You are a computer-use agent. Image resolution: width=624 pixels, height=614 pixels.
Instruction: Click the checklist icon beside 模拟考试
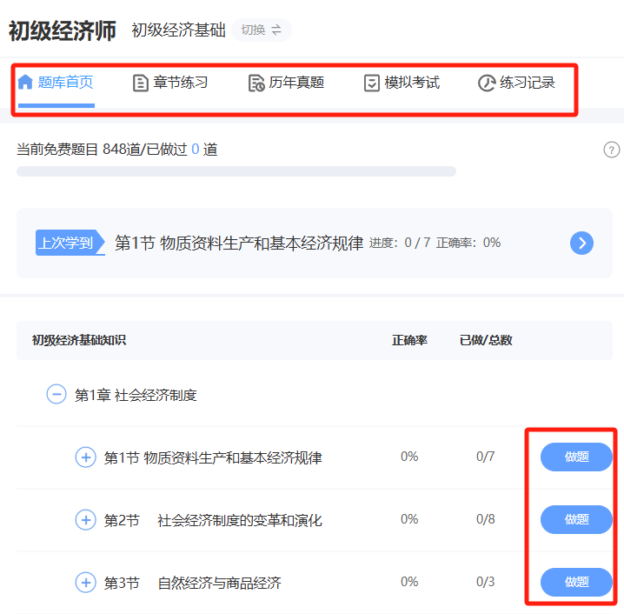click(x=372, y=83)
